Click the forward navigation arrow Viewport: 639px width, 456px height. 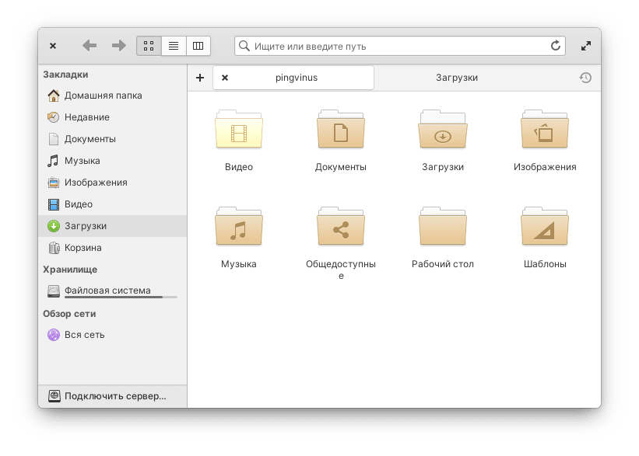[118, 46]
